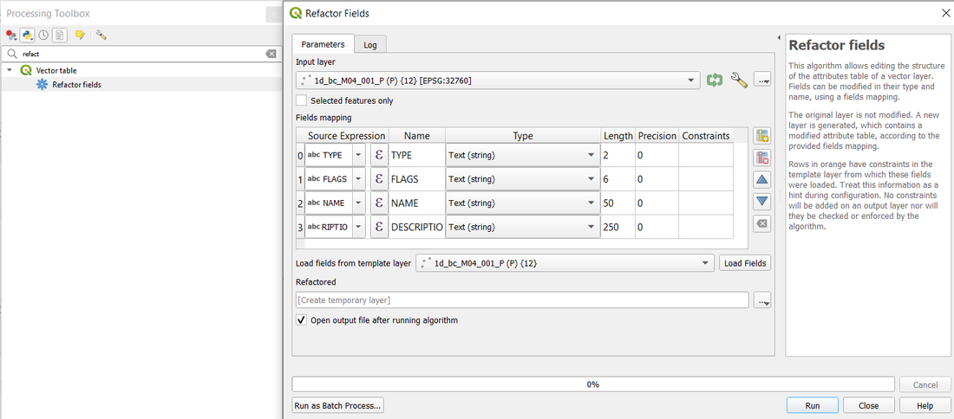Click the delete selected field icon
The height and width of the screenshot is (419, 954).
tap(761, 158)
